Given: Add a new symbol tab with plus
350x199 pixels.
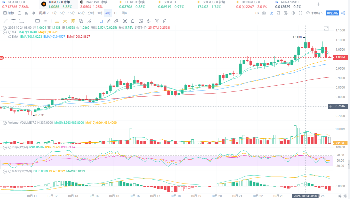Looking at the screenshot, I should click(x=318, y=4).
